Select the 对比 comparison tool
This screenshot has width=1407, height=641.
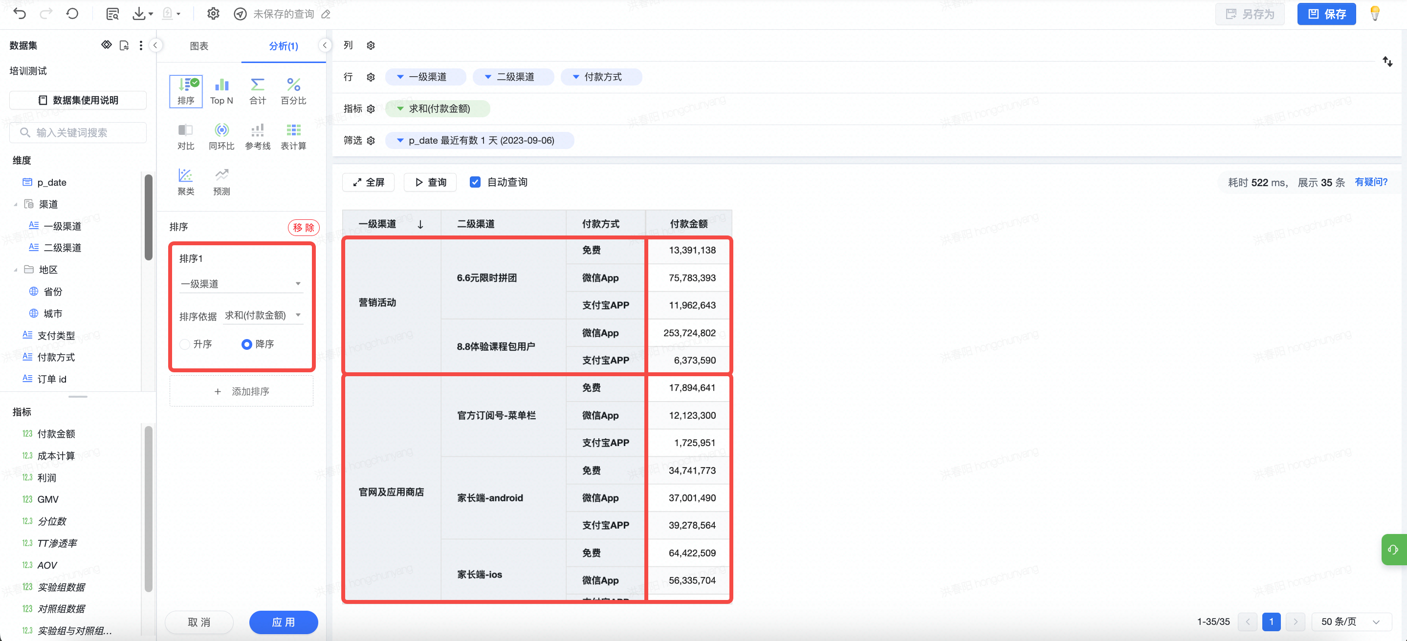pos(186,136)
